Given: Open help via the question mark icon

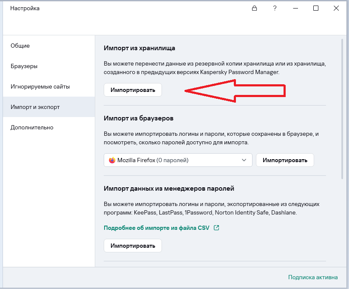Looking at the screenshot, I should 275,9.
